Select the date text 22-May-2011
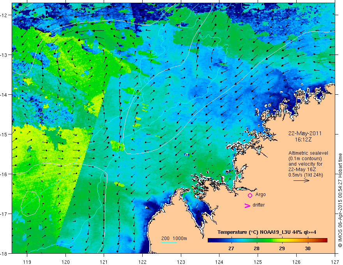 tap(305, 133)
